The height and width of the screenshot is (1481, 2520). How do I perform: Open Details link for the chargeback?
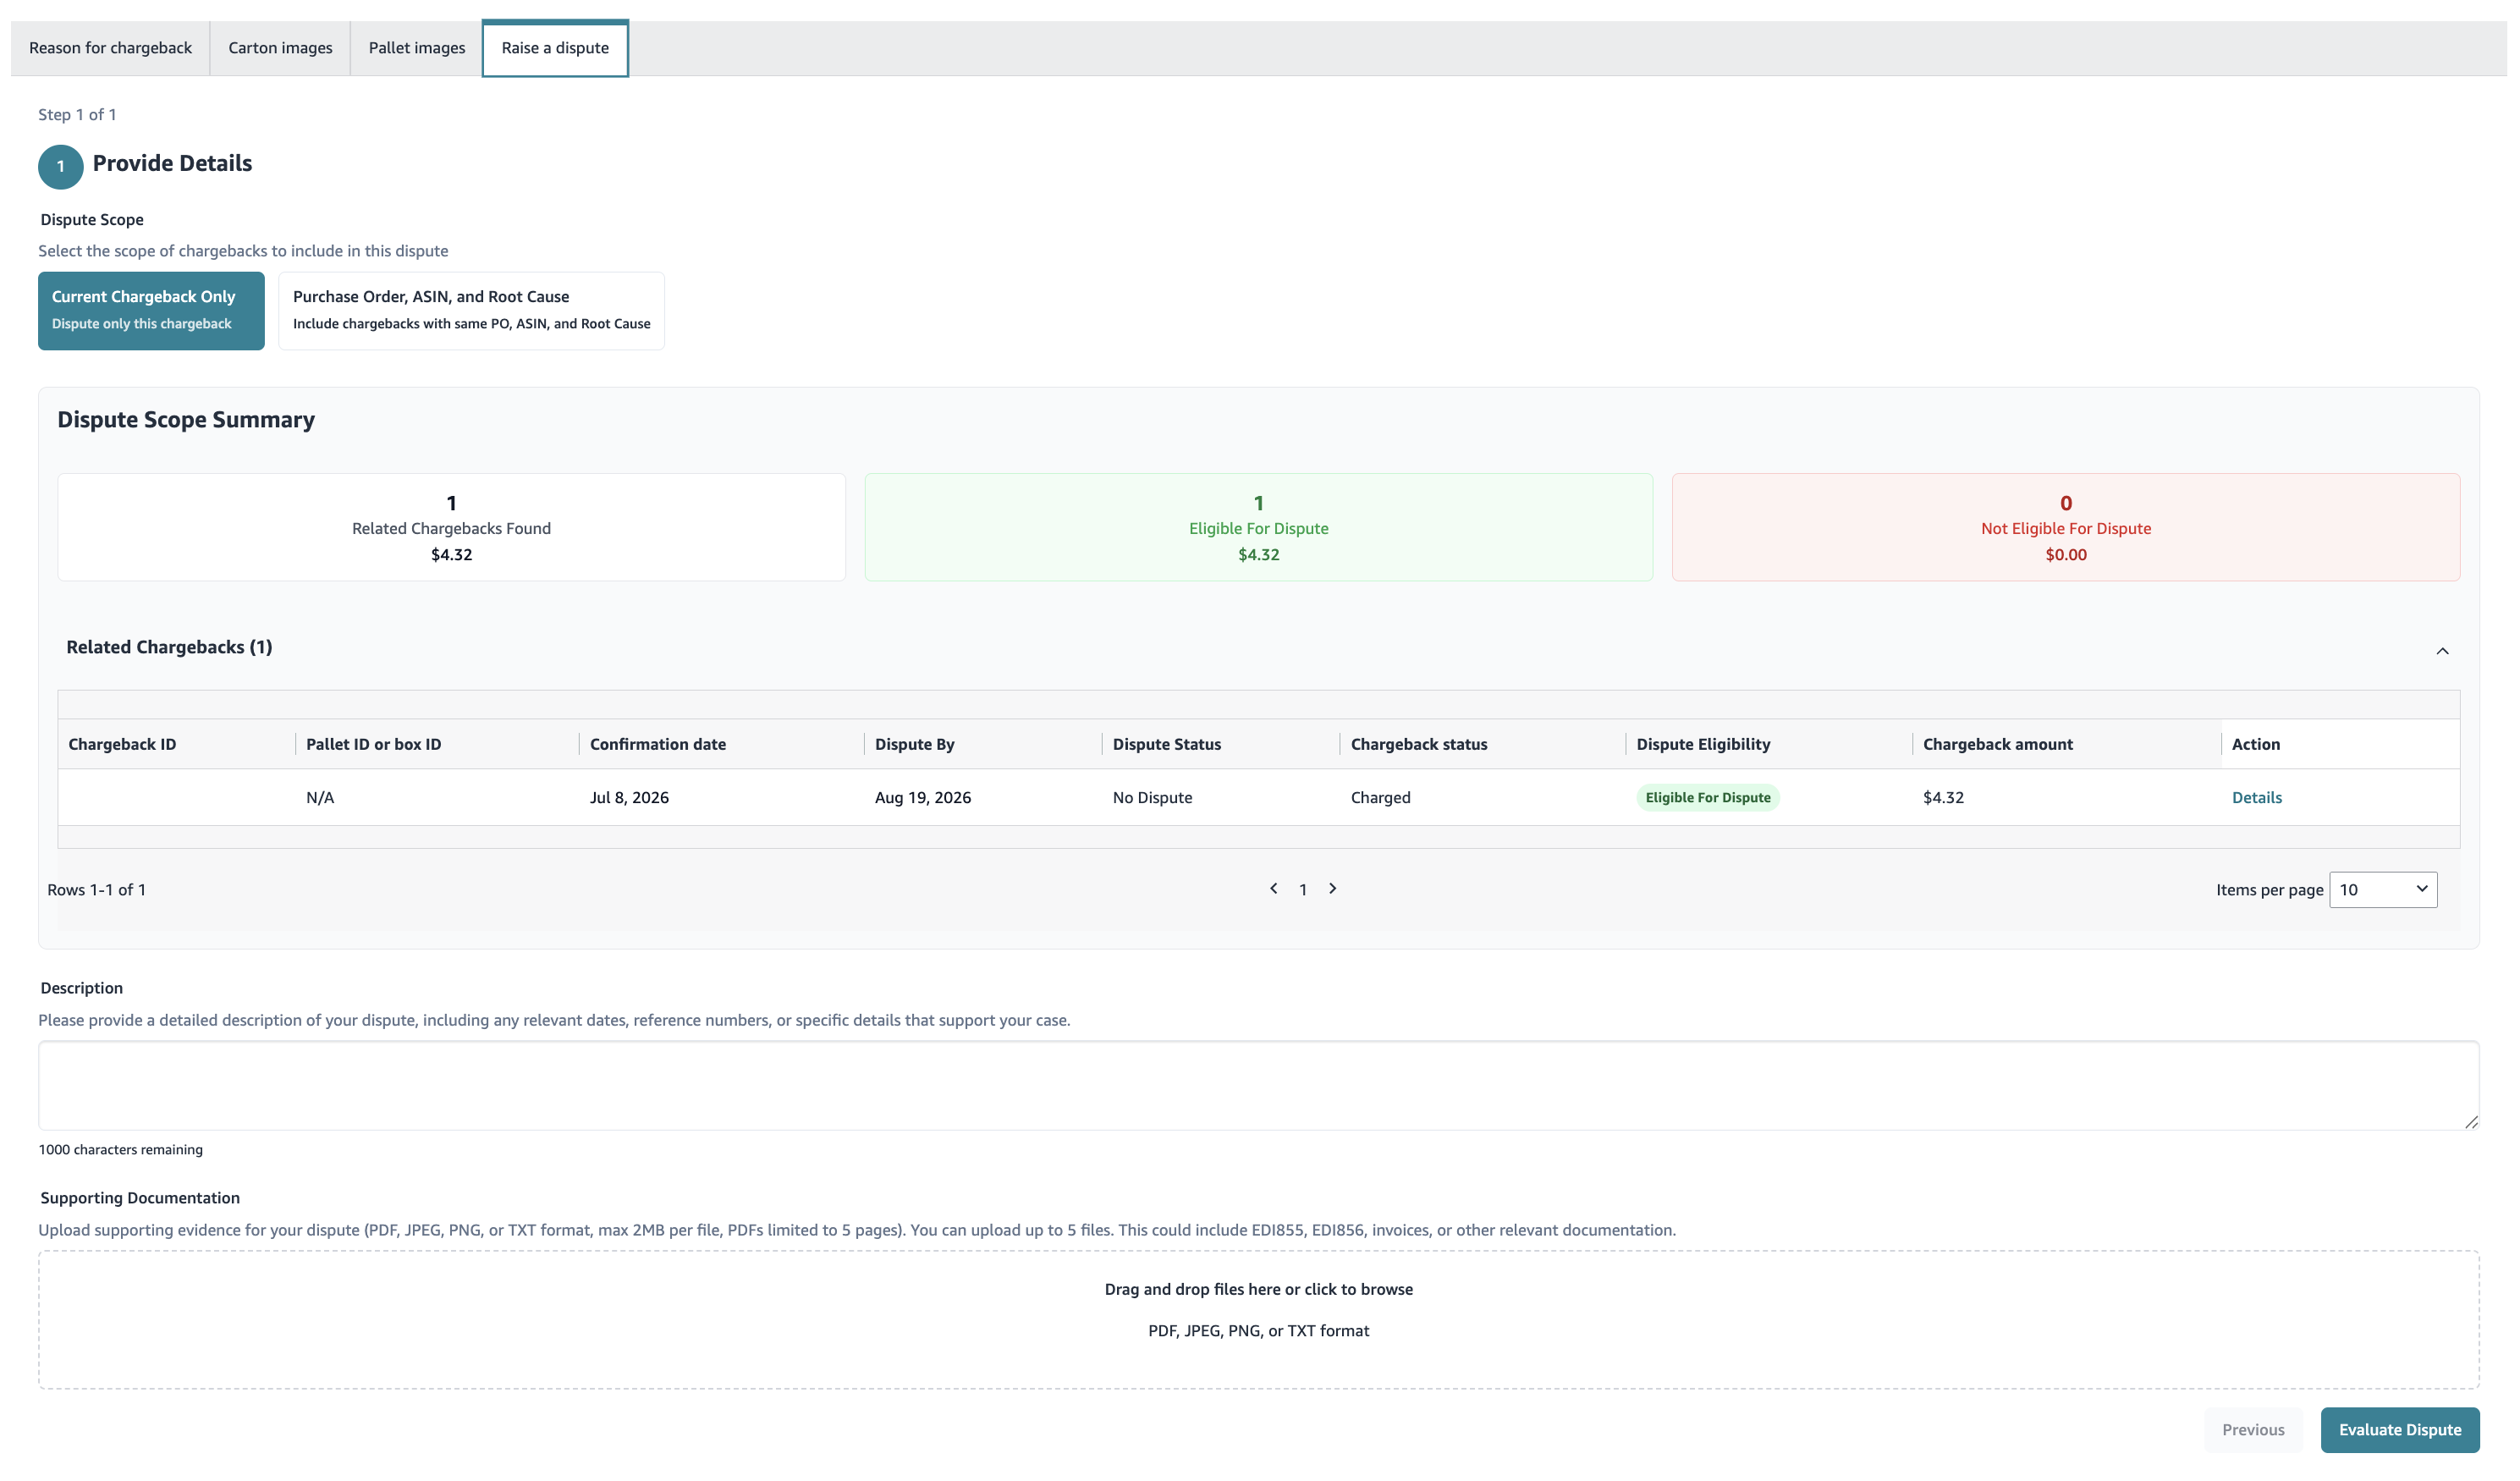click(2256, 797)
